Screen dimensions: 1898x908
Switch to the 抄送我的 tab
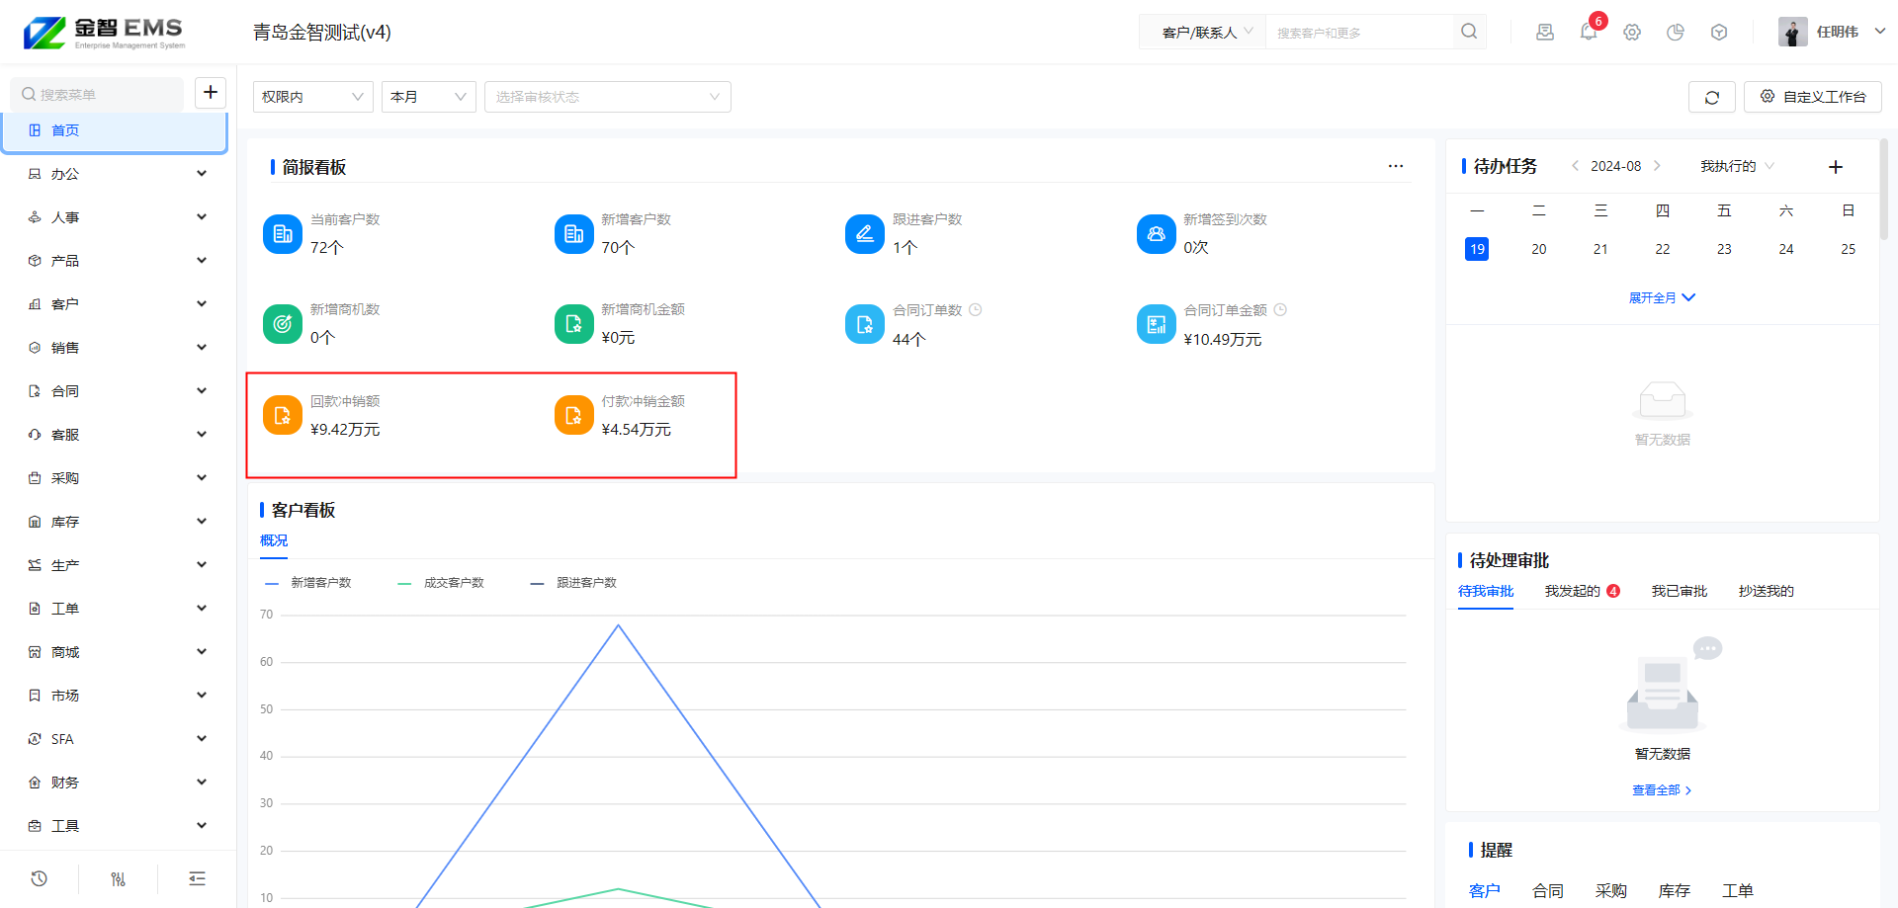(x=1767, y=591)
